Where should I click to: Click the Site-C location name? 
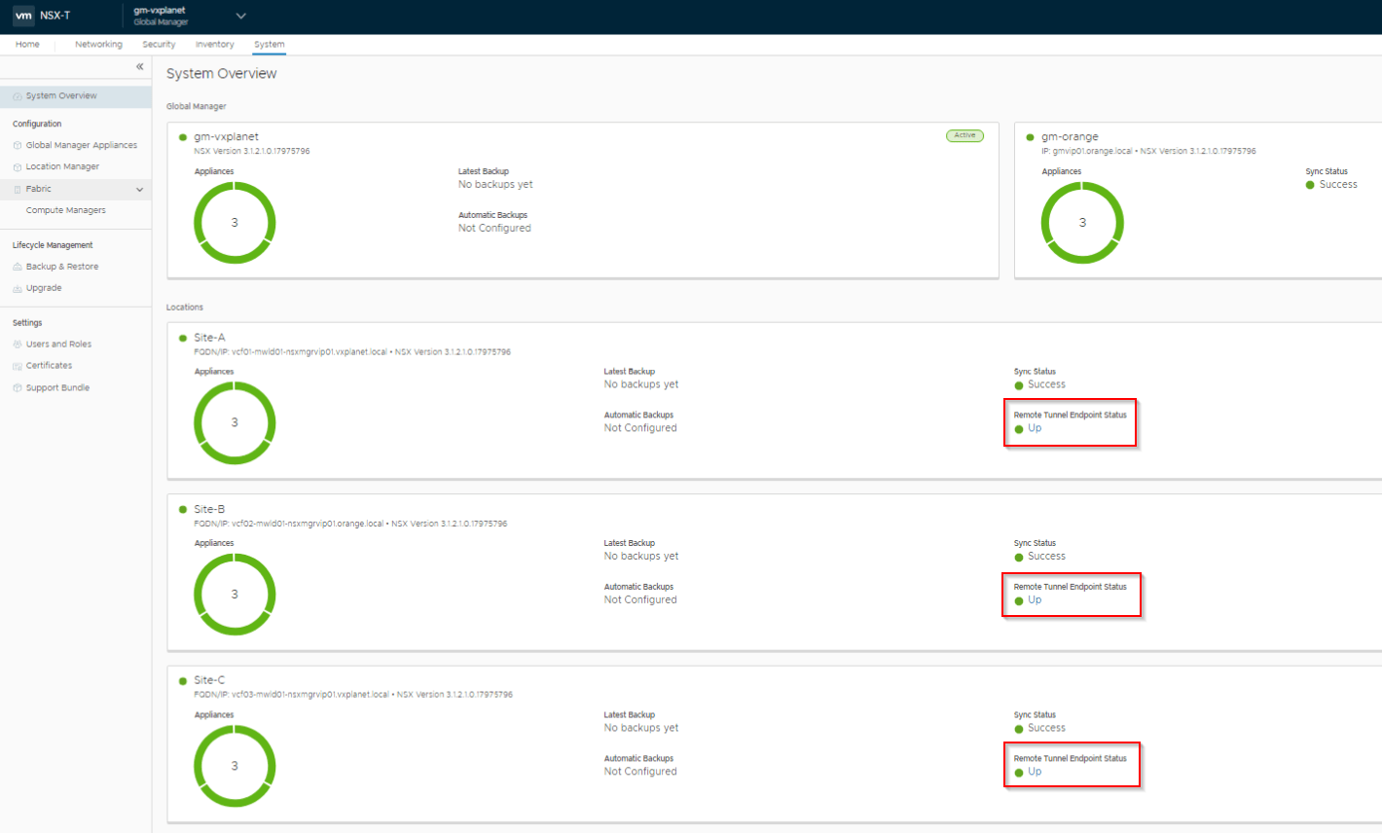pyautogui.click(x=209, y=680)
